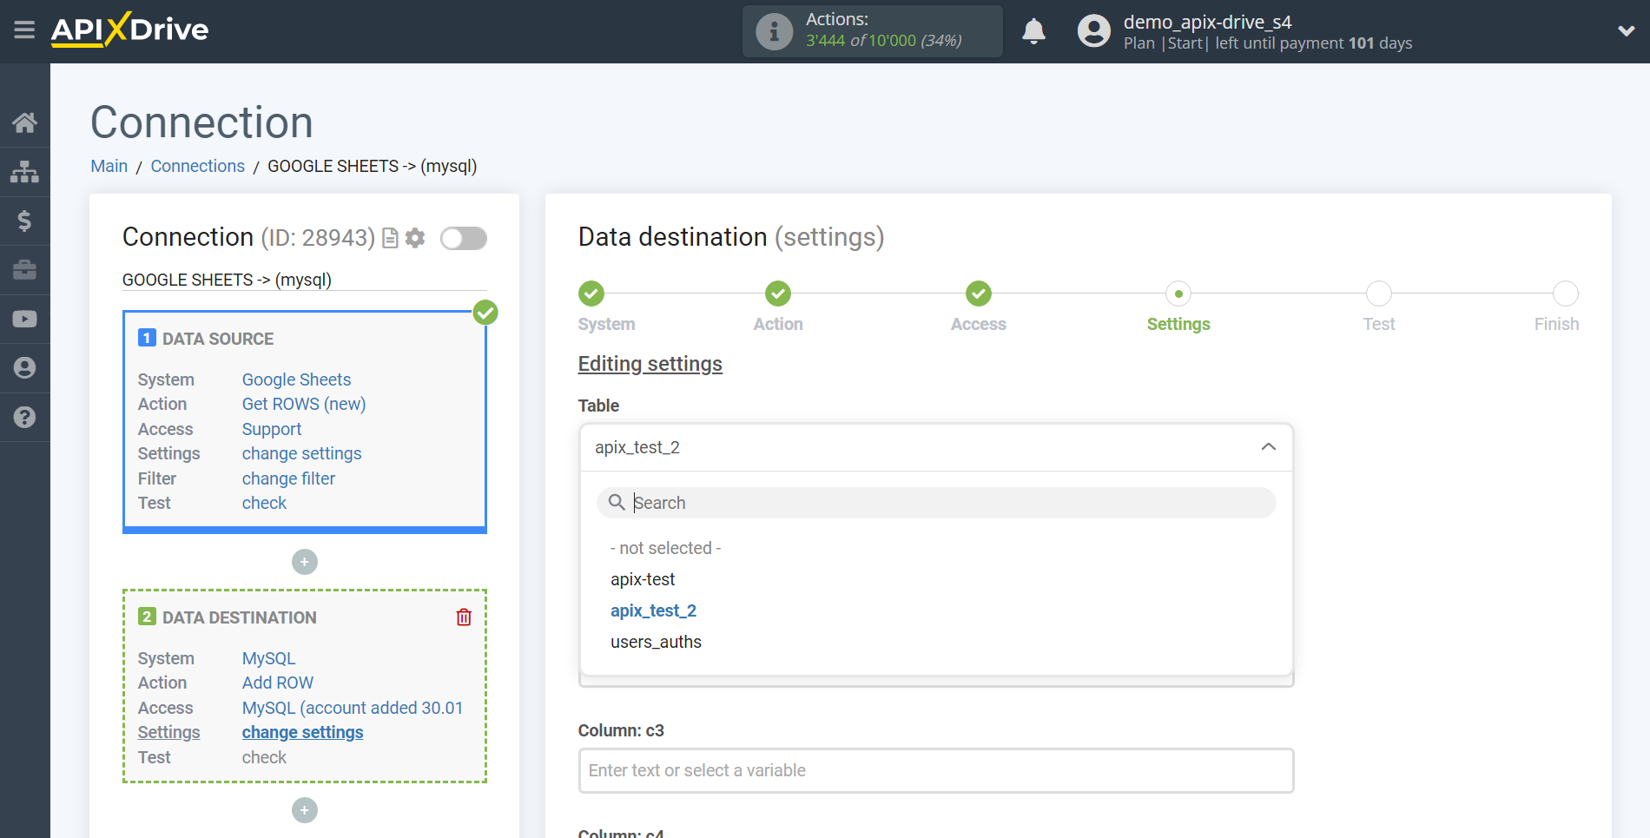Open Get ROWS (new) action link
Viewport: 1650px width, 838px height.
(x=304, y=404)
